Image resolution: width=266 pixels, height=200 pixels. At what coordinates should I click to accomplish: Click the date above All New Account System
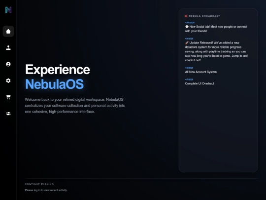(x=189, y=68)
